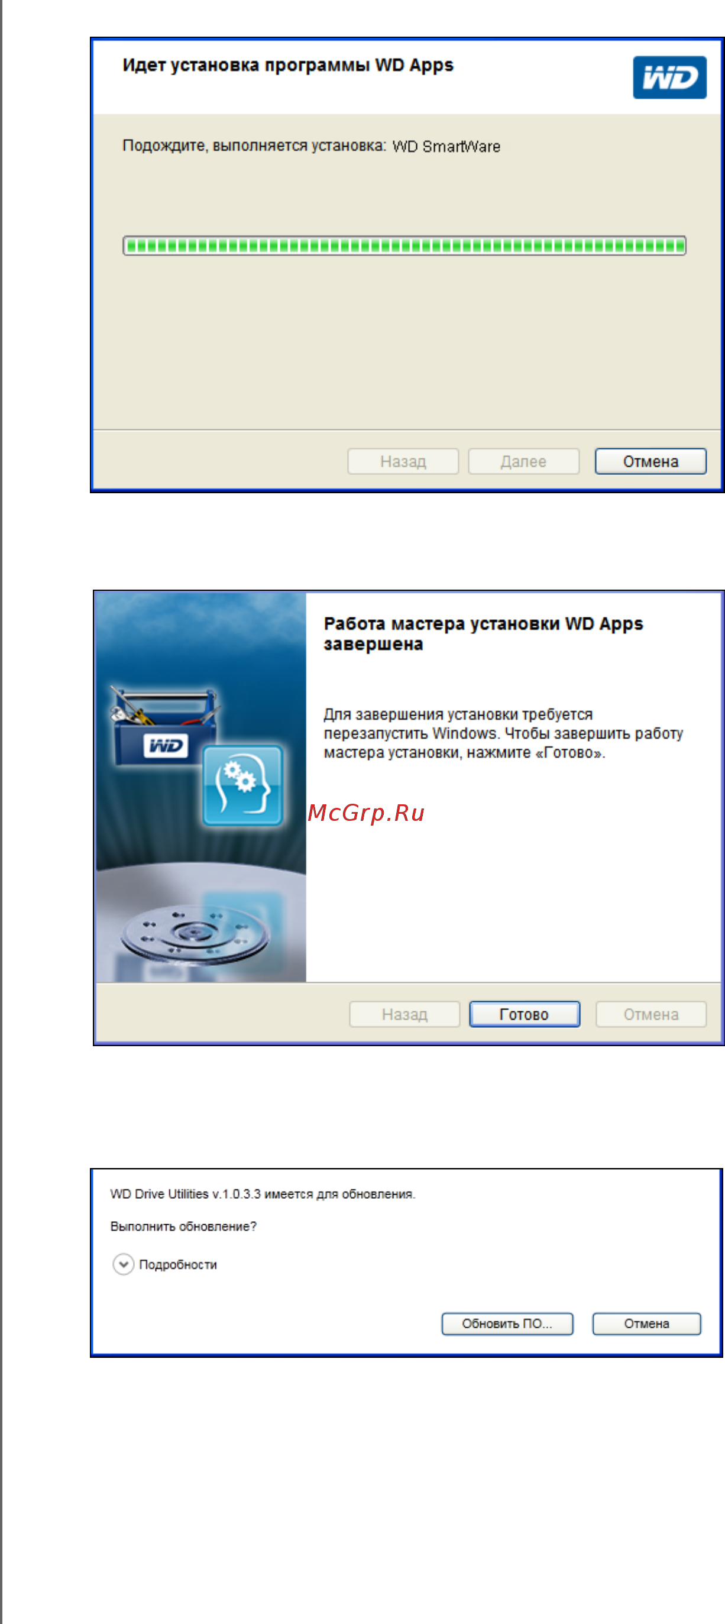Click Готово to finish setup wizard

click(x=525, y=1014)
